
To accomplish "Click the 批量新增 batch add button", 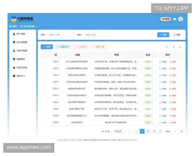I will pos(63,47).
